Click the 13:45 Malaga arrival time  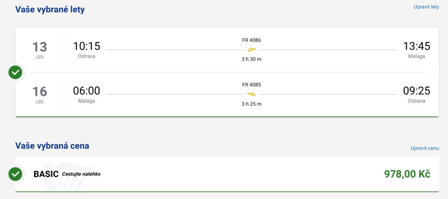[x=416, y=46]
